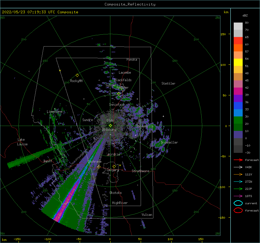Click the slate purple 0-10 dBZ swatch

pyautogui.click(x=238, y=135)
